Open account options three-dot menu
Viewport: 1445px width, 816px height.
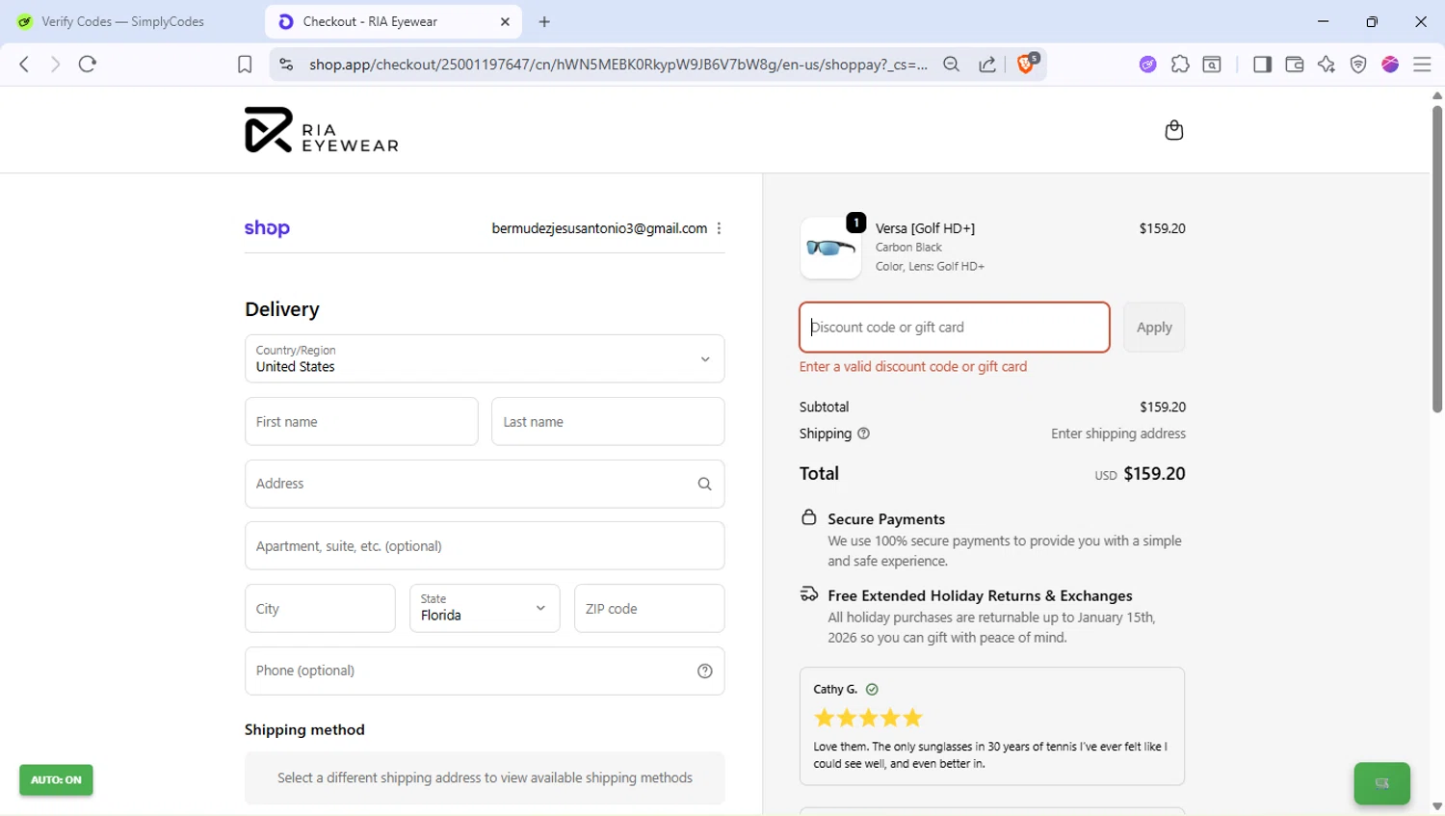(719, 228)
